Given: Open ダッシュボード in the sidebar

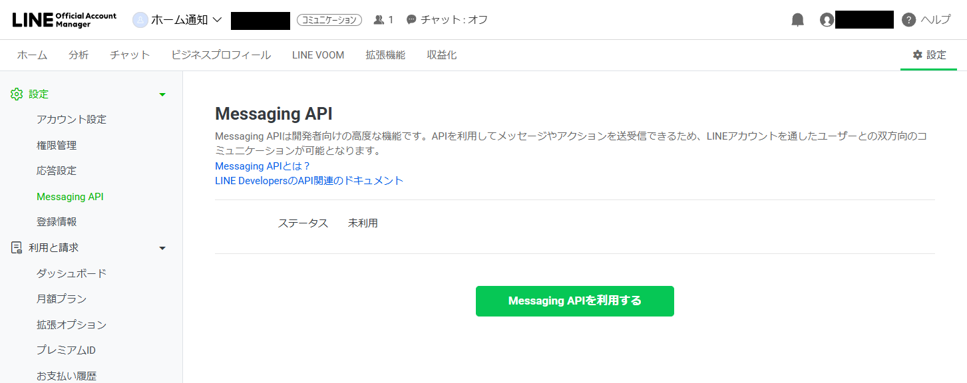Looking at the screenshot, I should (71, 273).
